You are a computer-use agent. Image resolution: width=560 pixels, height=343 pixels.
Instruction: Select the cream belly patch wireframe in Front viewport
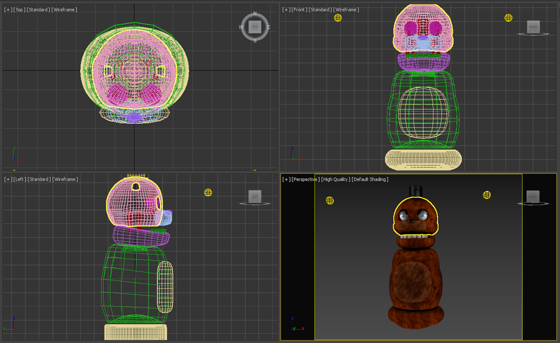click(423, 112)
